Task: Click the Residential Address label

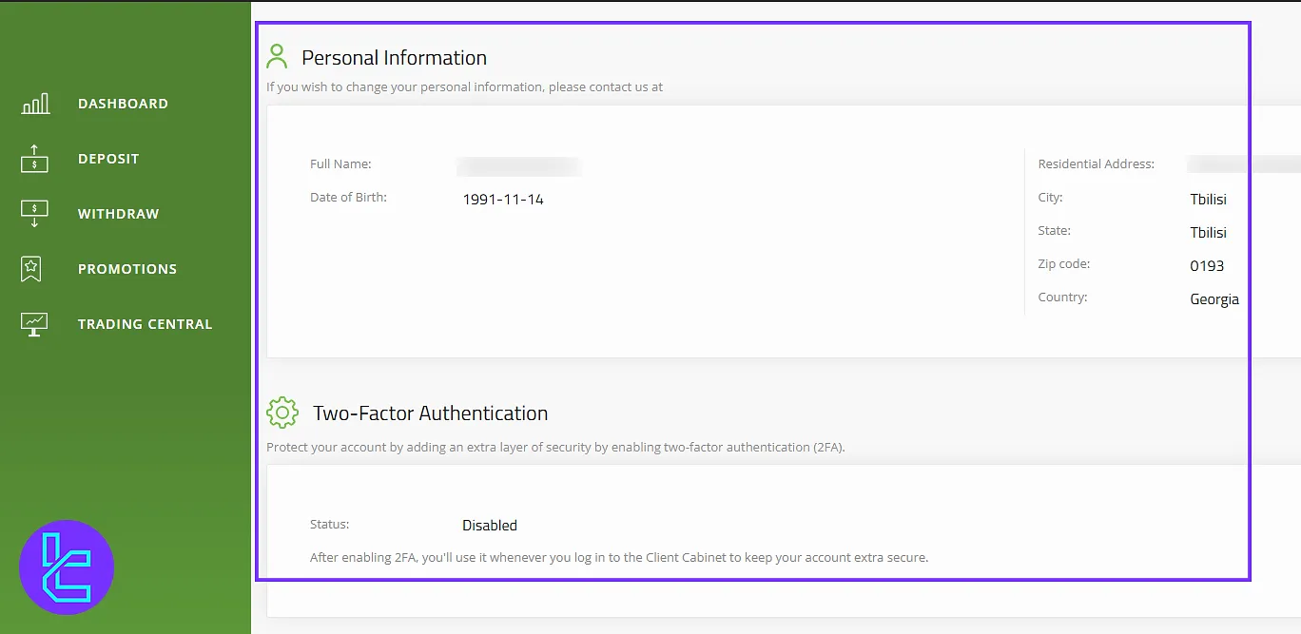Action: (x=1096, y=163)
